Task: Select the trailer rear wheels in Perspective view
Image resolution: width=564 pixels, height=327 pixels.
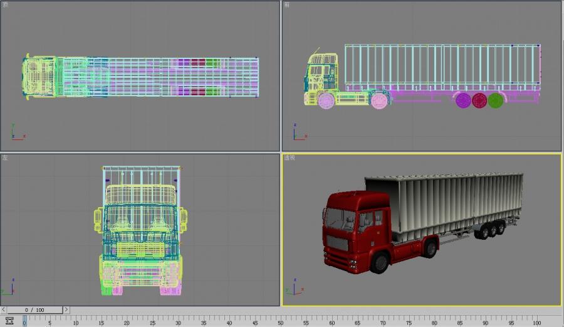Action: [x=491, y=230]
